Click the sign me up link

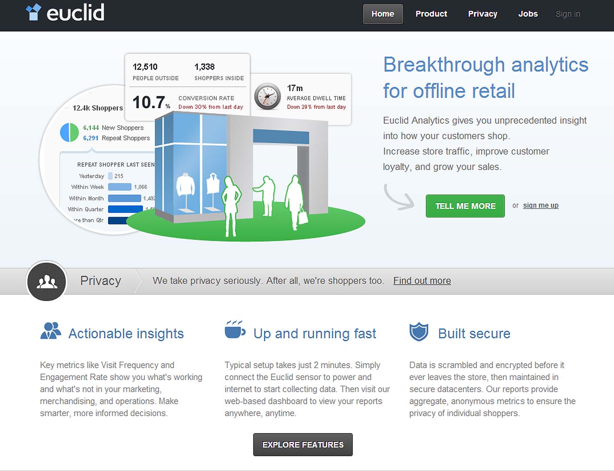click(x=540, y=205)
